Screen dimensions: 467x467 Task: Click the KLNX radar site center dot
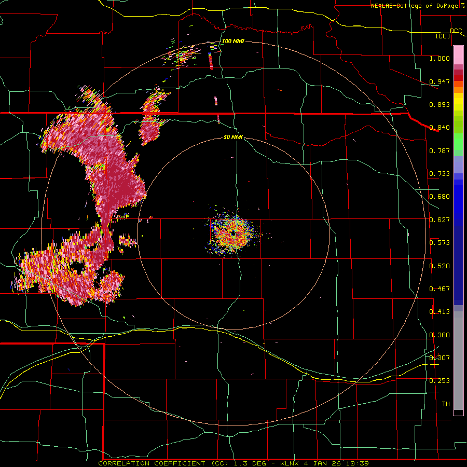coord(233,234)
